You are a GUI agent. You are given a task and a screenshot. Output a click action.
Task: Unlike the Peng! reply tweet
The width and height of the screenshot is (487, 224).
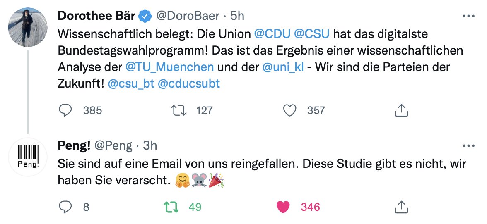[x=283, y=207]
